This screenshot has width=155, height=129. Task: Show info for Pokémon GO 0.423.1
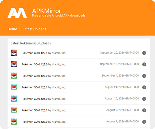[x=144, y=110]
